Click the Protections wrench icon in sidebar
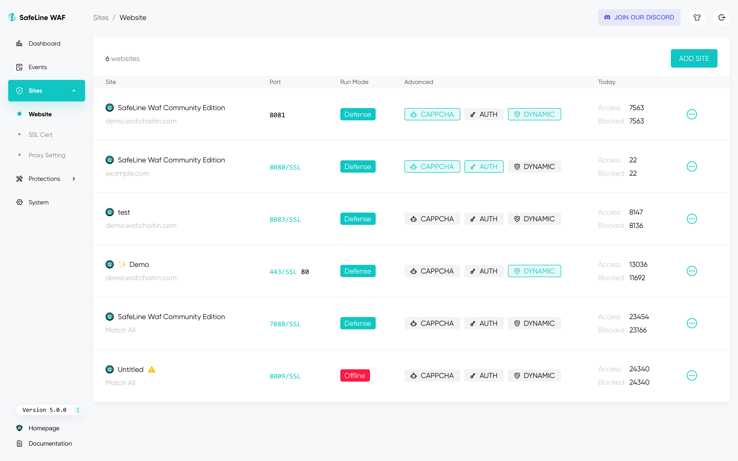 point(20,179)
